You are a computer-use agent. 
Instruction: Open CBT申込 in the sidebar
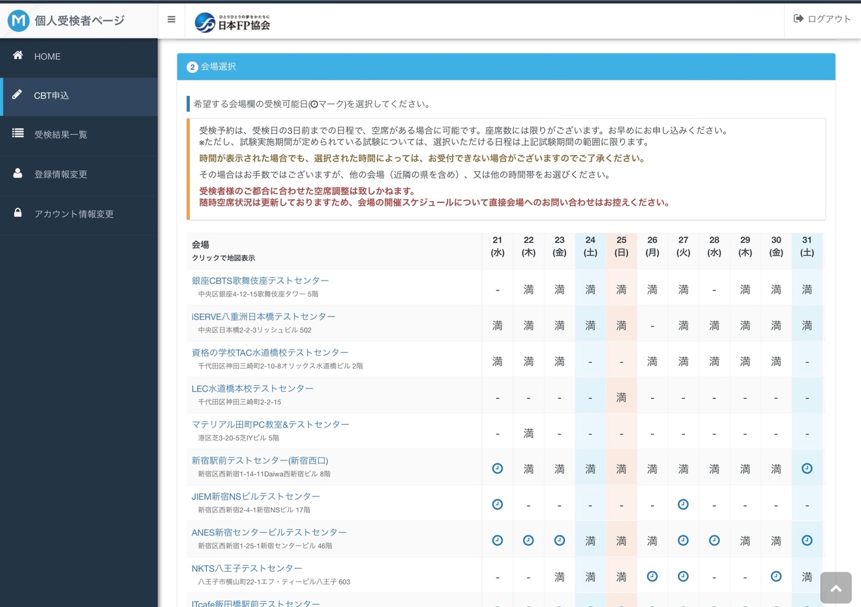coord(79,96)
